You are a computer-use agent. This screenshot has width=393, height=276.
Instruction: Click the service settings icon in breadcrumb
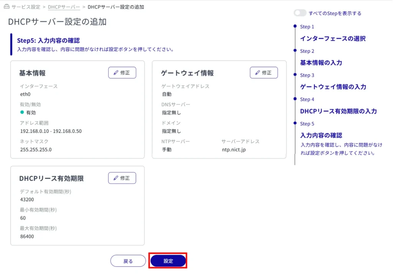[6, 7]
